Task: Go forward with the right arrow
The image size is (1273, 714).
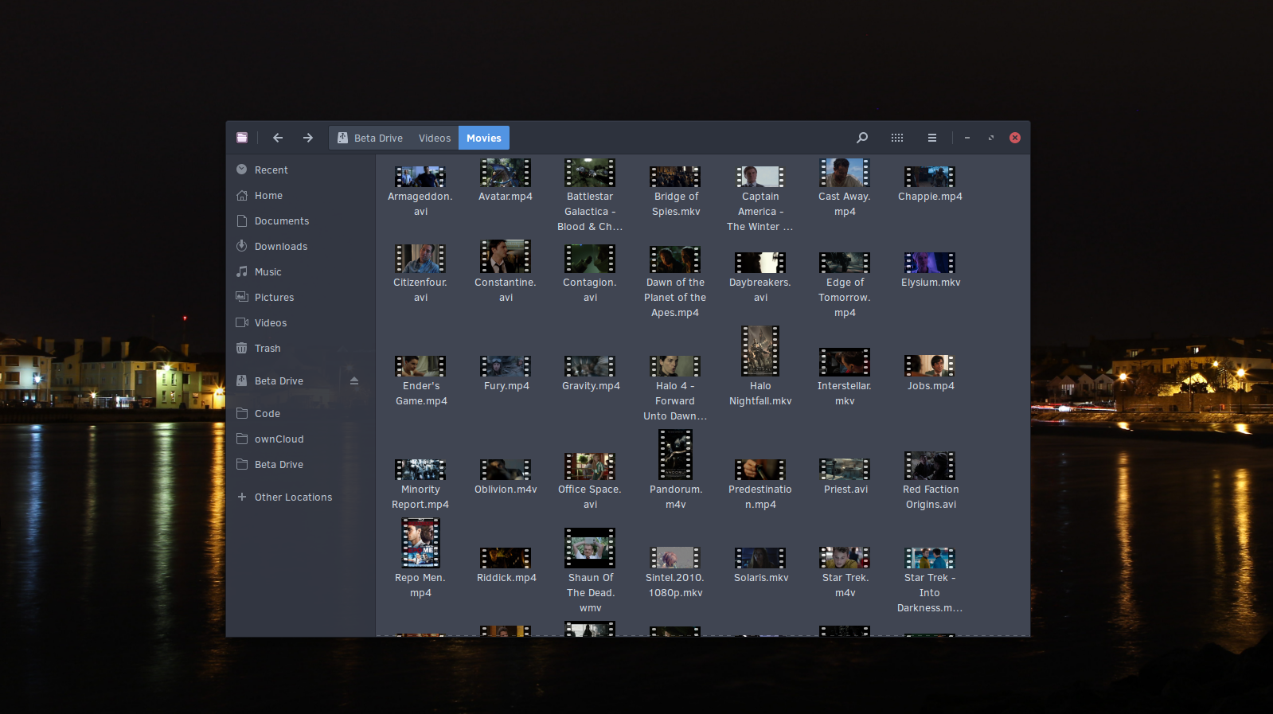Action: [x=308, y=138]
